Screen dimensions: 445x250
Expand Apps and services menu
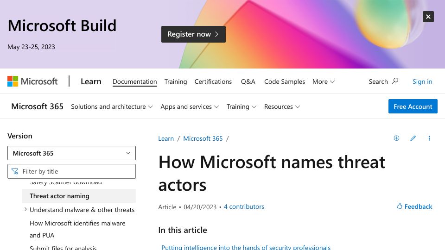(x=190, y=106)
